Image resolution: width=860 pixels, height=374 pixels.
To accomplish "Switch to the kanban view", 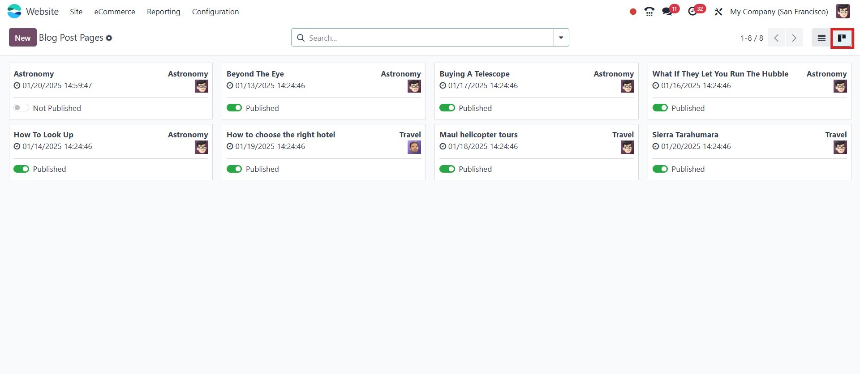I will (842, 38).
